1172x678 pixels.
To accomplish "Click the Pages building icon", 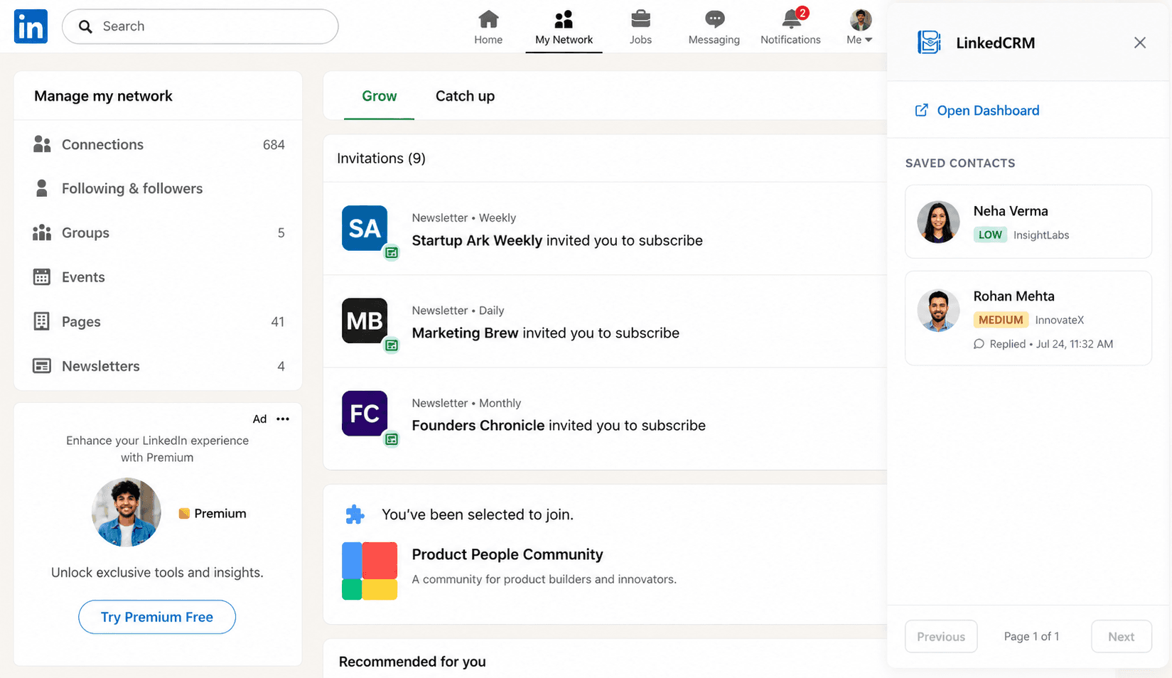I will pyautogui.click(x=42, y=321).
